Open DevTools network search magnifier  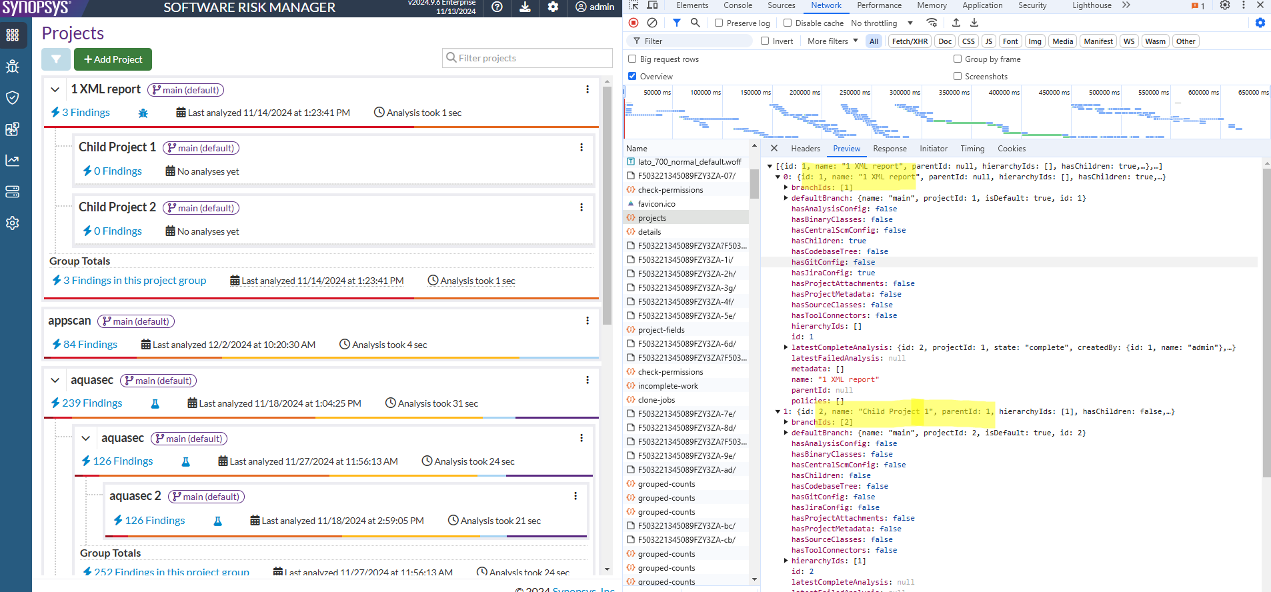point(696,23)
